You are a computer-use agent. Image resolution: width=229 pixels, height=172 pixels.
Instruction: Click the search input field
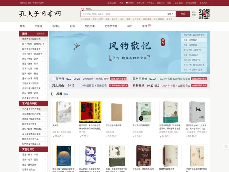click(122, 14)
